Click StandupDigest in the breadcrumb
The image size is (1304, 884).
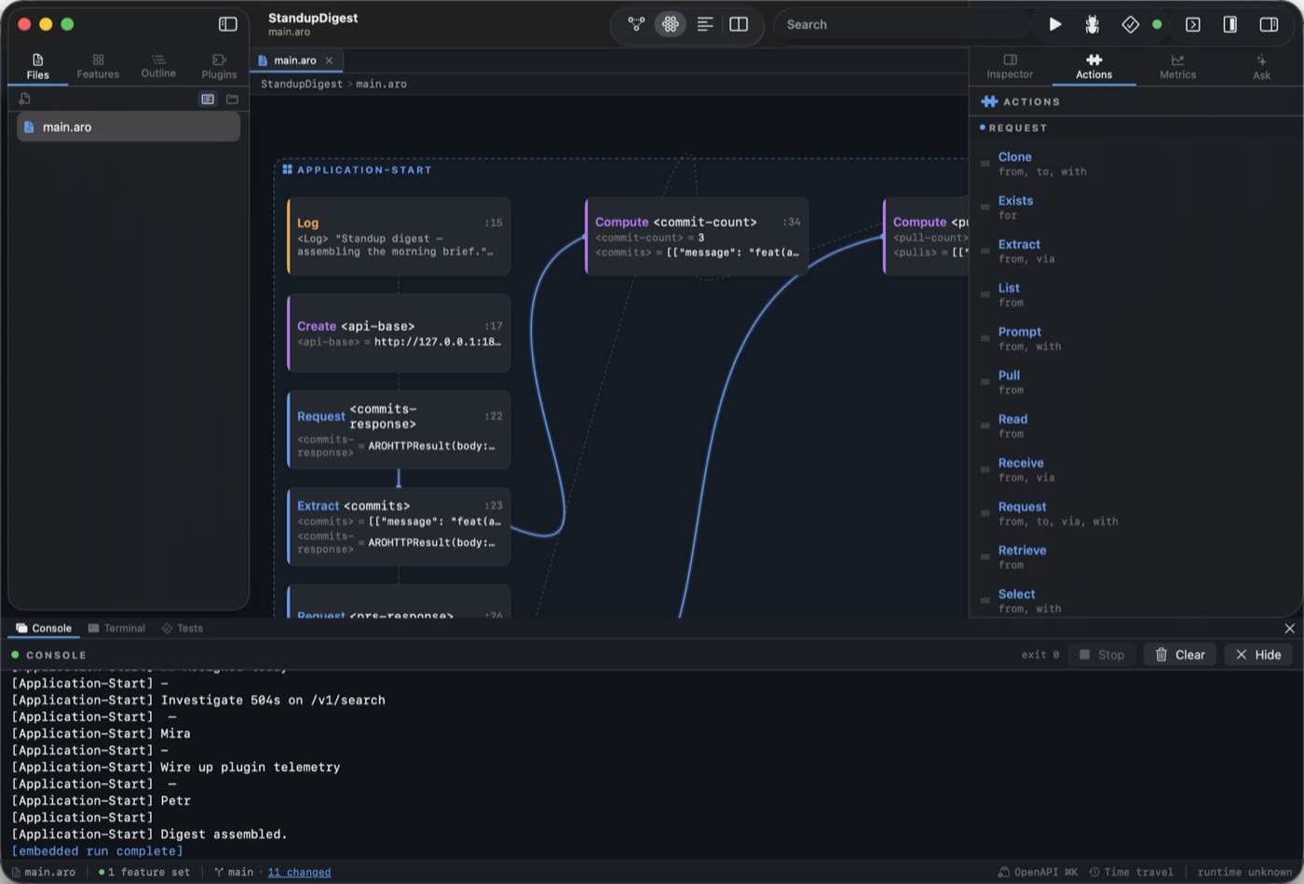coord(301,84)
